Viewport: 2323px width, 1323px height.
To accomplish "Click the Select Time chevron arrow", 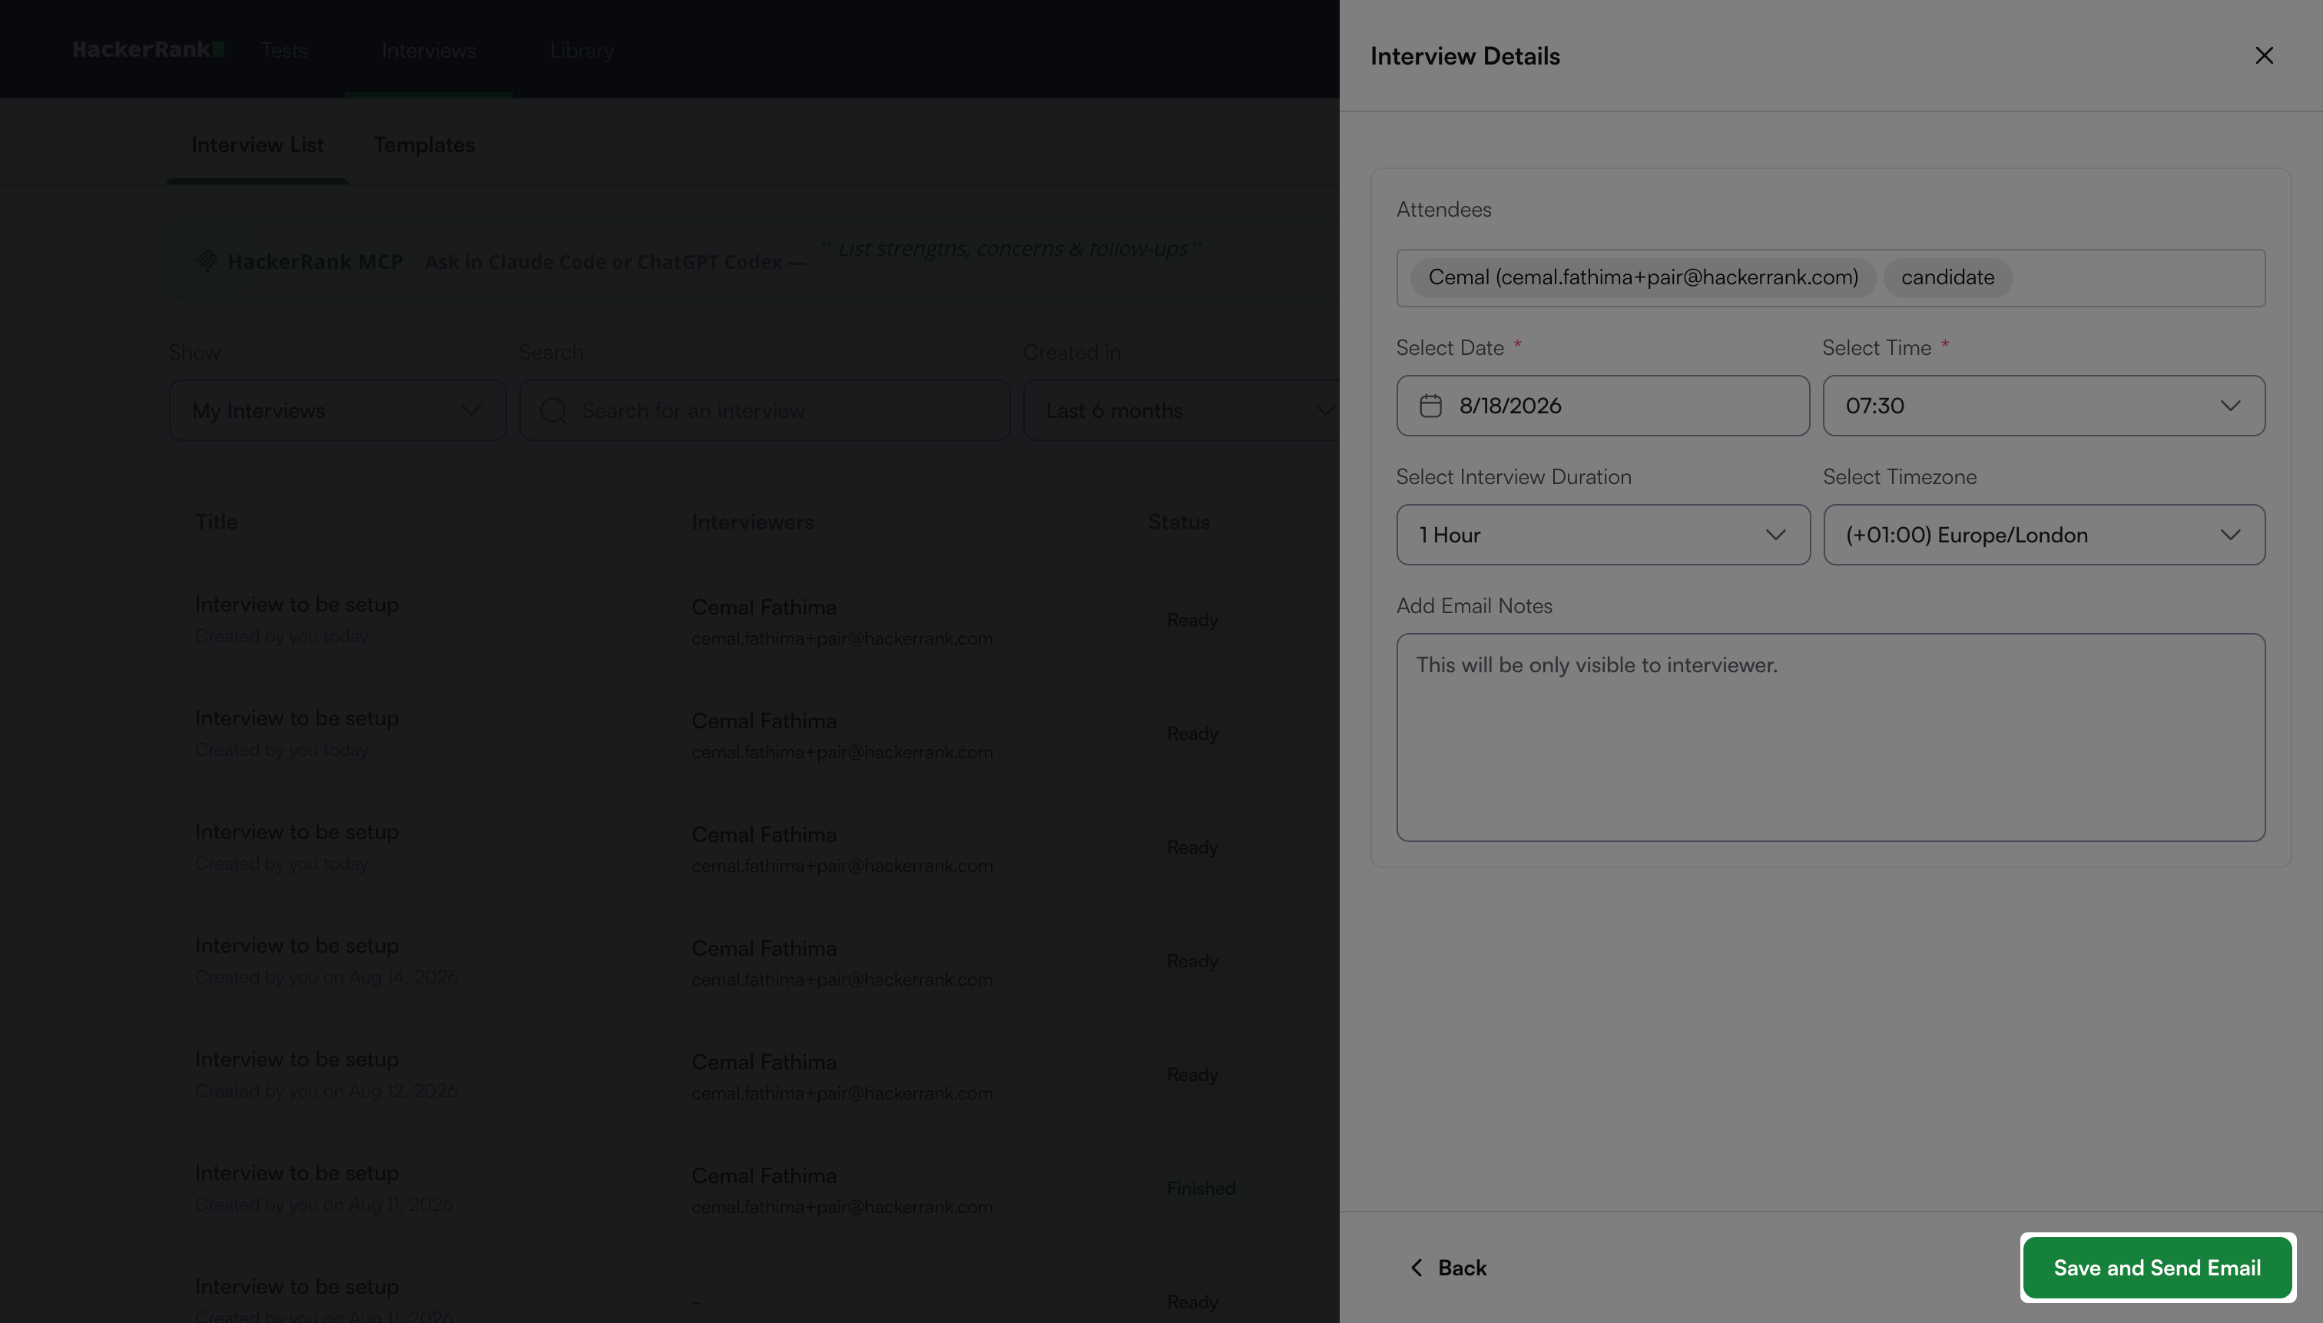I will point(2230,405).
